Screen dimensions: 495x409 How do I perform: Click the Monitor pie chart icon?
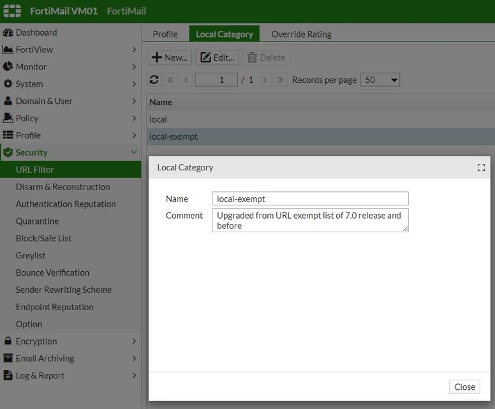8,66
